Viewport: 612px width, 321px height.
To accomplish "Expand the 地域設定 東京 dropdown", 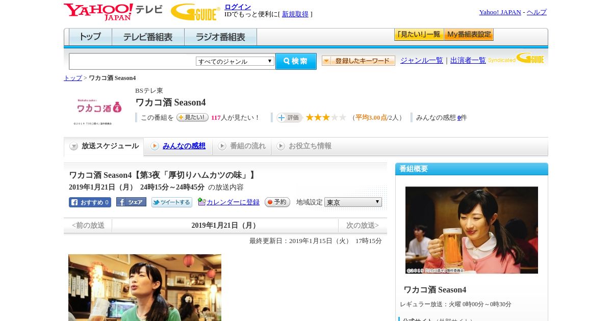I will [353, 202].
